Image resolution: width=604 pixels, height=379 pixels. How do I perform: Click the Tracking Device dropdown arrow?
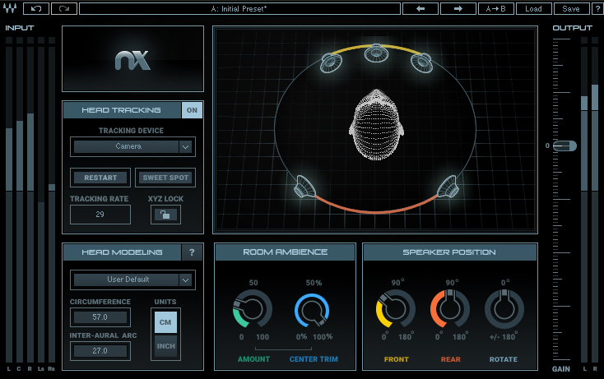coord(186,146)
